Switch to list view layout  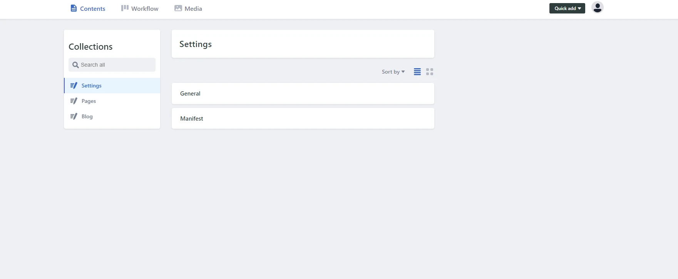pyautogui.click(x=417, y=72)
